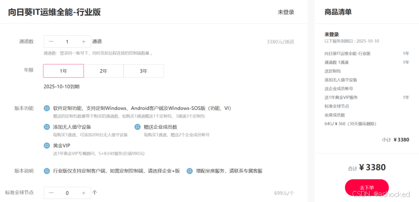The width and height of the screenshot is (419, 202).
Task: Click the 未登录 login status link in header
Action: click(286, 12)
